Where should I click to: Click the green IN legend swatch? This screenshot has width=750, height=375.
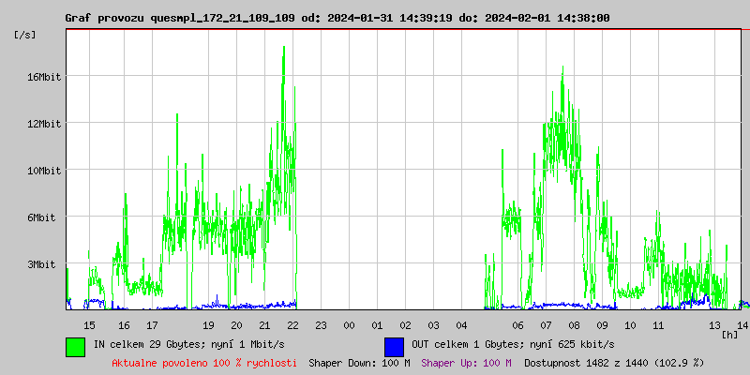coord(76,347)
